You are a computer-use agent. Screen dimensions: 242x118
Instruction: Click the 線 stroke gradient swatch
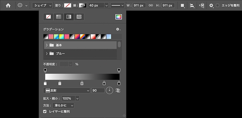pos(83,6)
